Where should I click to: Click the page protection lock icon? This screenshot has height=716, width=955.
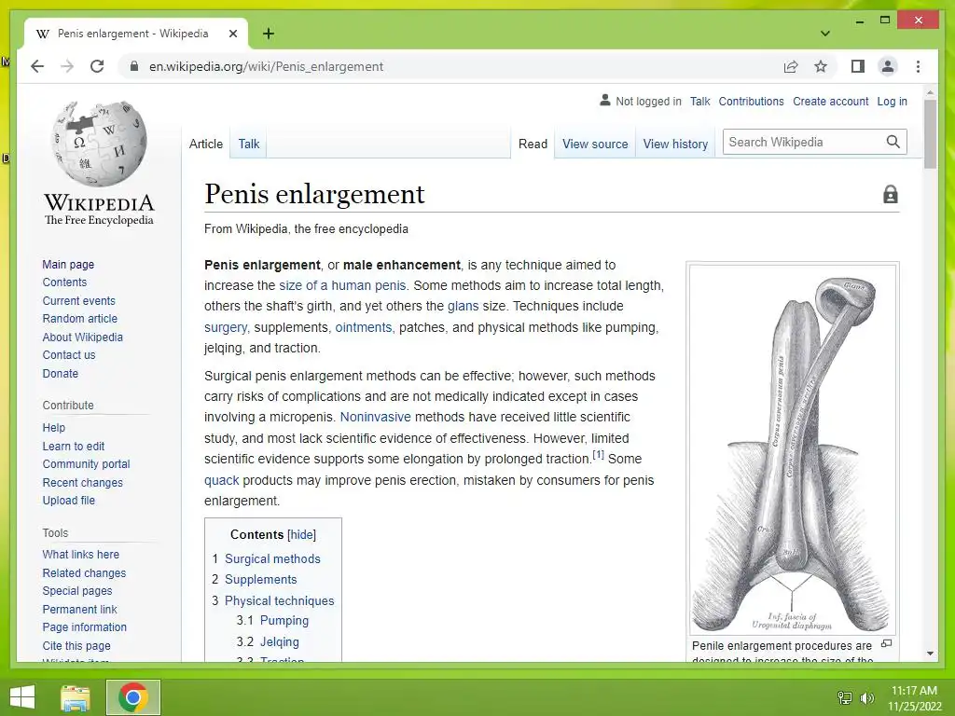tap(891, 194)
